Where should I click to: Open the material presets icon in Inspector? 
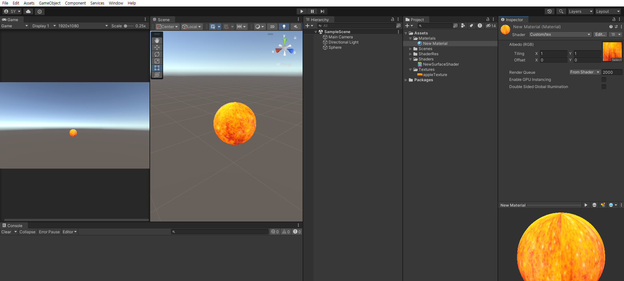pyautogui.click(x=616, y=27)
